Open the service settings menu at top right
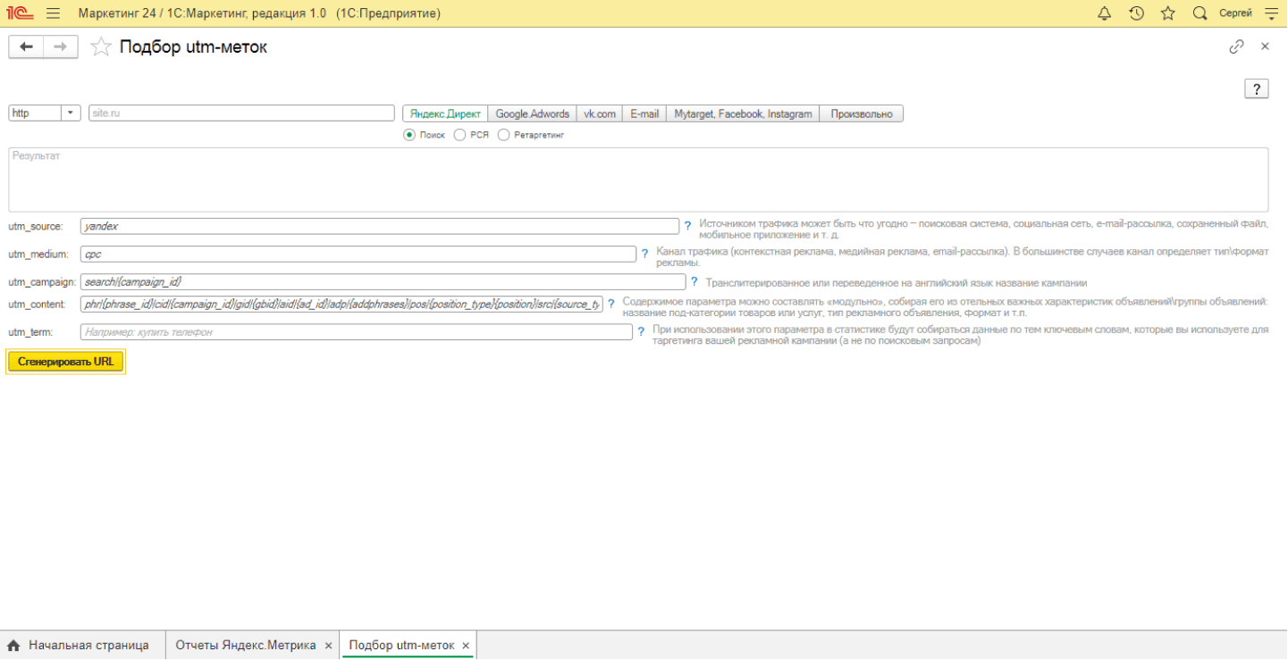The width and height of the screenshot is (1288, 660). pos(1271,13)
